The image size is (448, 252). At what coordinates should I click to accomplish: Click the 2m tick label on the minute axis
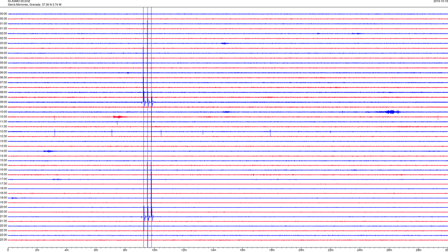click(x=37, y=250)
